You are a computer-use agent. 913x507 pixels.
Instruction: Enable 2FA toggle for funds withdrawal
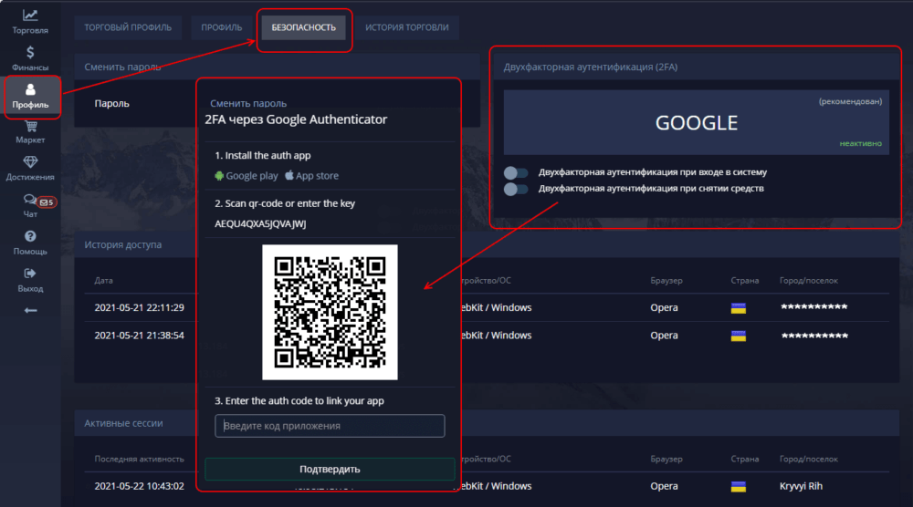(x=516, y=189)
